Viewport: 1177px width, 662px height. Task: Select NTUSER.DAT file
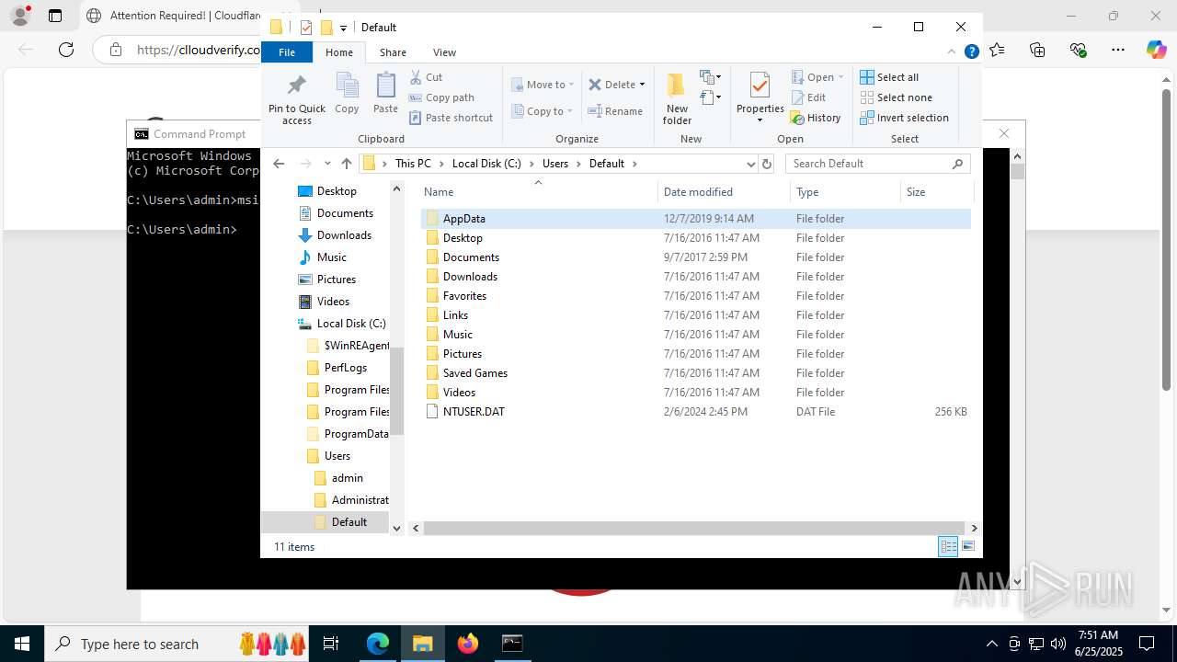click(x=696, y=412)
